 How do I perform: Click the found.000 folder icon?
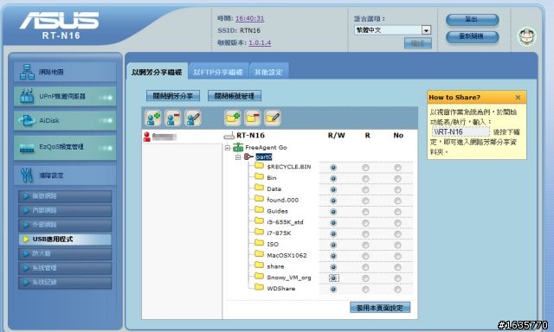click(260, 199)
